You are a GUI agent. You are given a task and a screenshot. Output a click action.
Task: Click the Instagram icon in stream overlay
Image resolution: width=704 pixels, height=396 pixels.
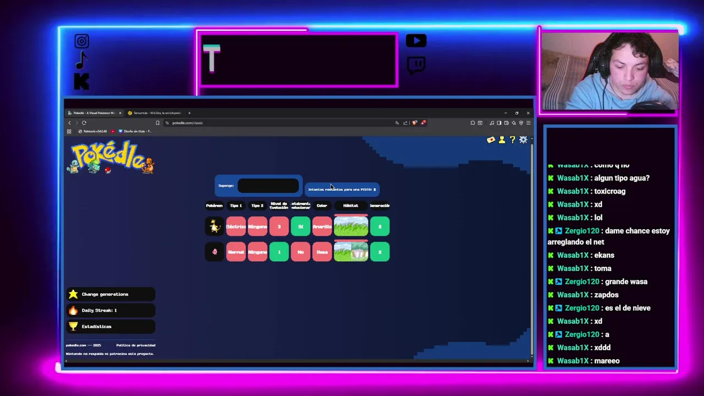coord(81,41)
